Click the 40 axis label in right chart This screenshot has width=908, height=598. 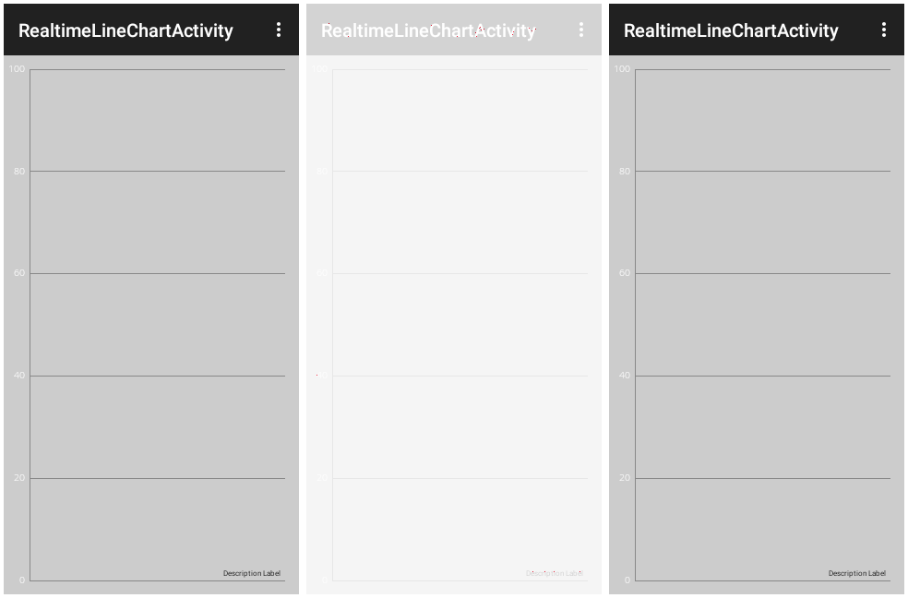coord(625,375)
